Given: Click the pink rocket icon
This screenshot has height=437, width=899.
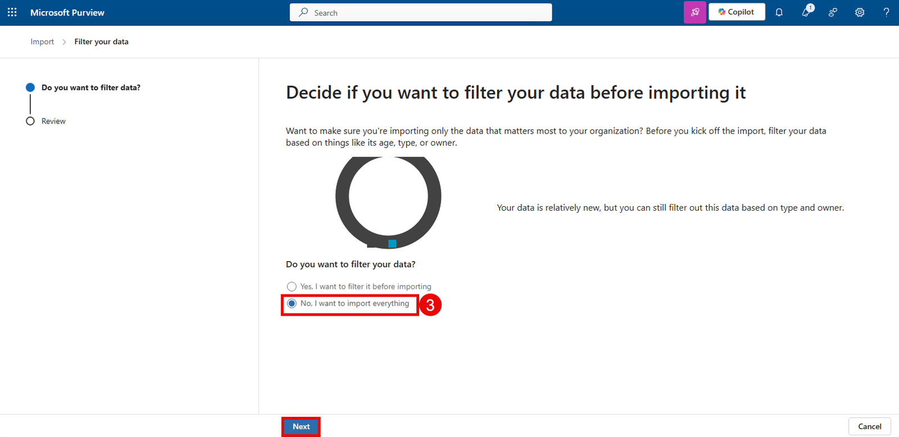Looking at the screenshot, I should click(x=694, y=12).
